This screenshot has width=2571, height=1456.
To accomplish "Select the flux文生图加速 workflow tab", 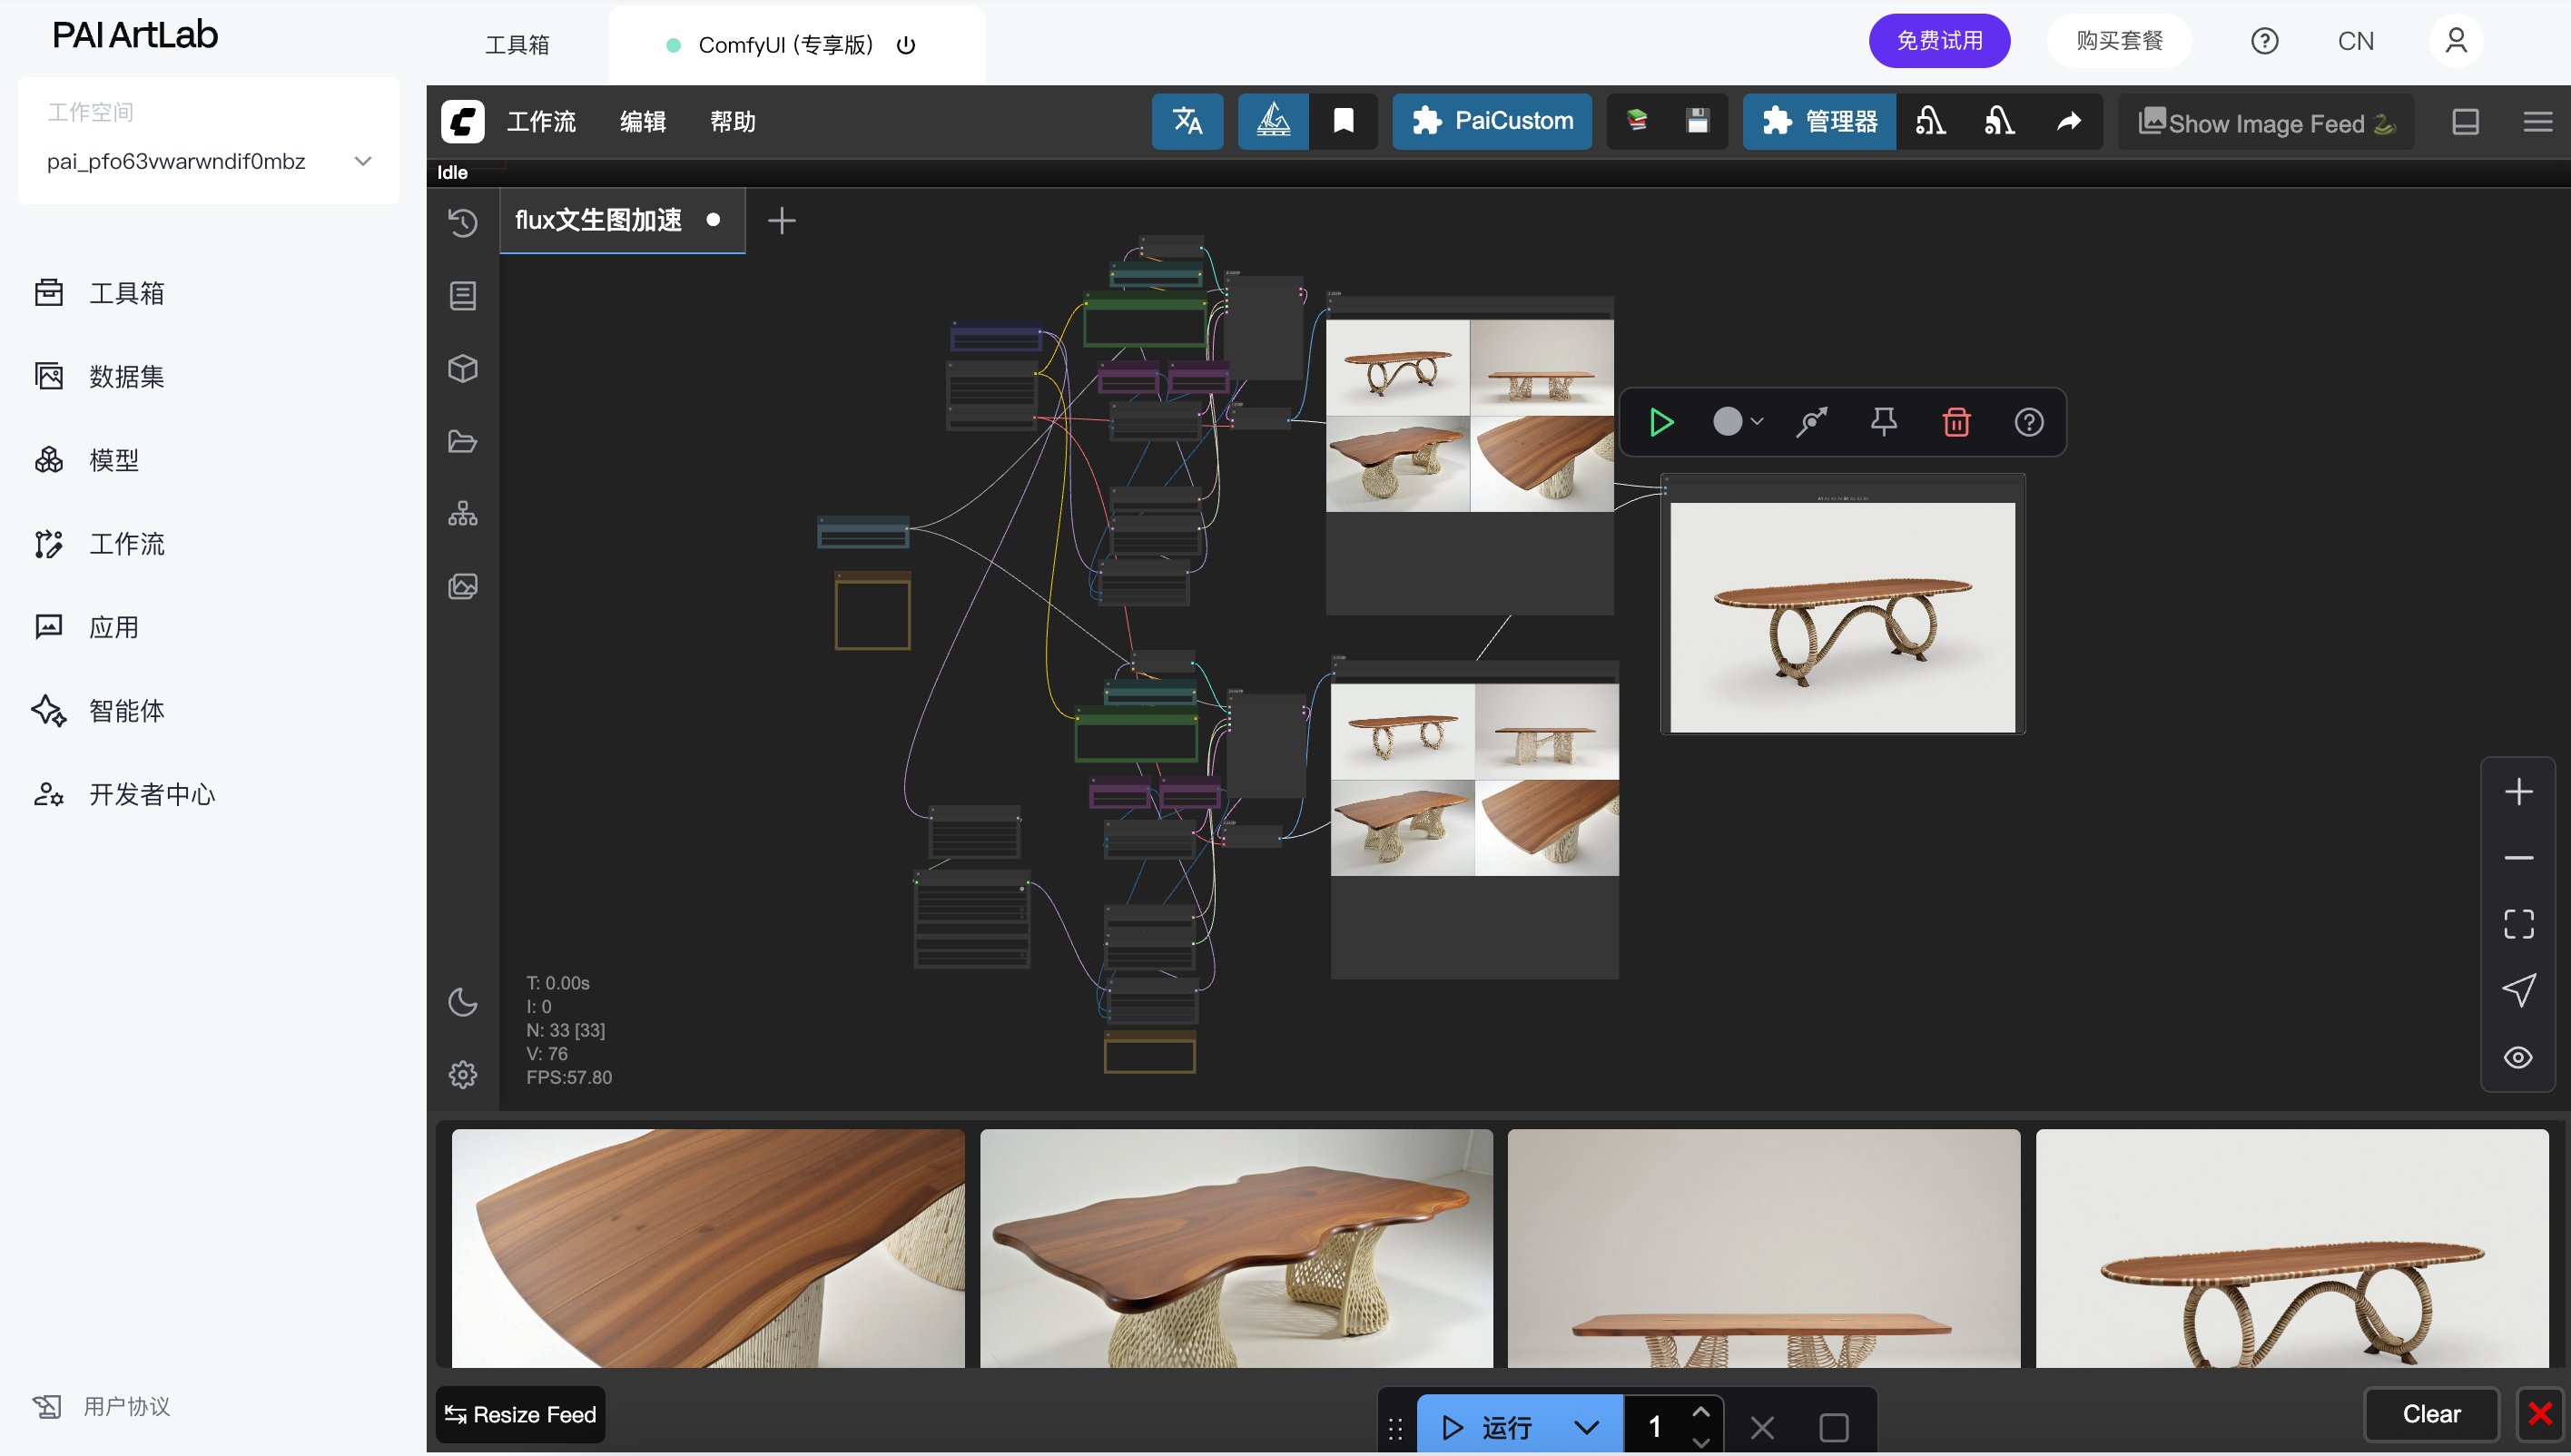I will pyautogui.click(x=598, y=220).
